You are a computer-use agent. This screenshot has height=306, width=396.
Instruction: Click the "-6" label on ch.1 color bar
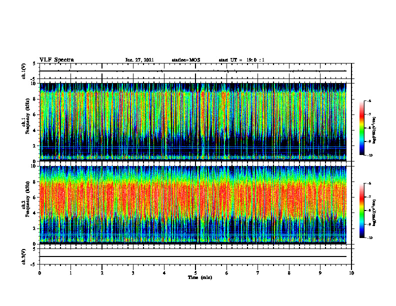(x=368, y=100)
